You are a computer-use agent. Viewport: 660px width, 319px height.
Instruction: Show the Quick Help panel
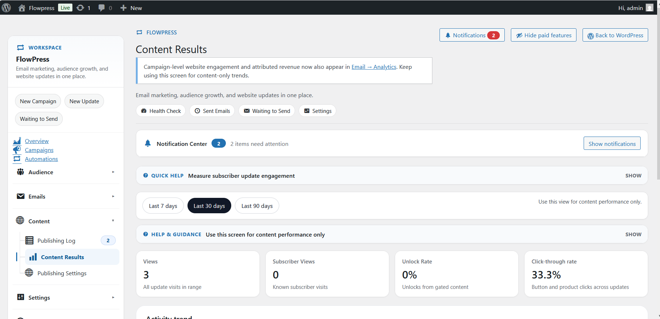(x=633, y=176)
